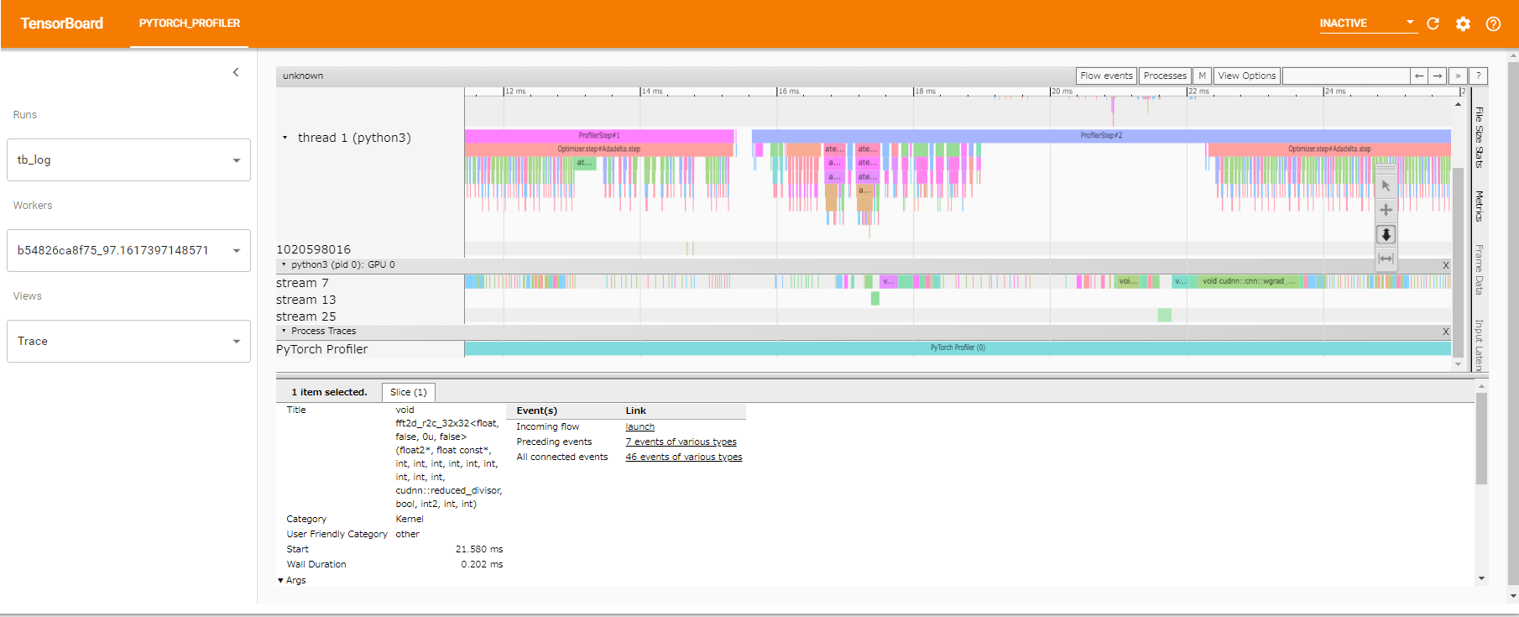This screenshot has height=617, width=1519.
Task: Click the stream 7 track label
Action: pos(302,283)
